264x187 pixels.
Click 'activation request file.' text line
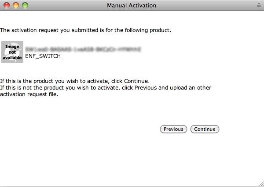coord(29,94)
